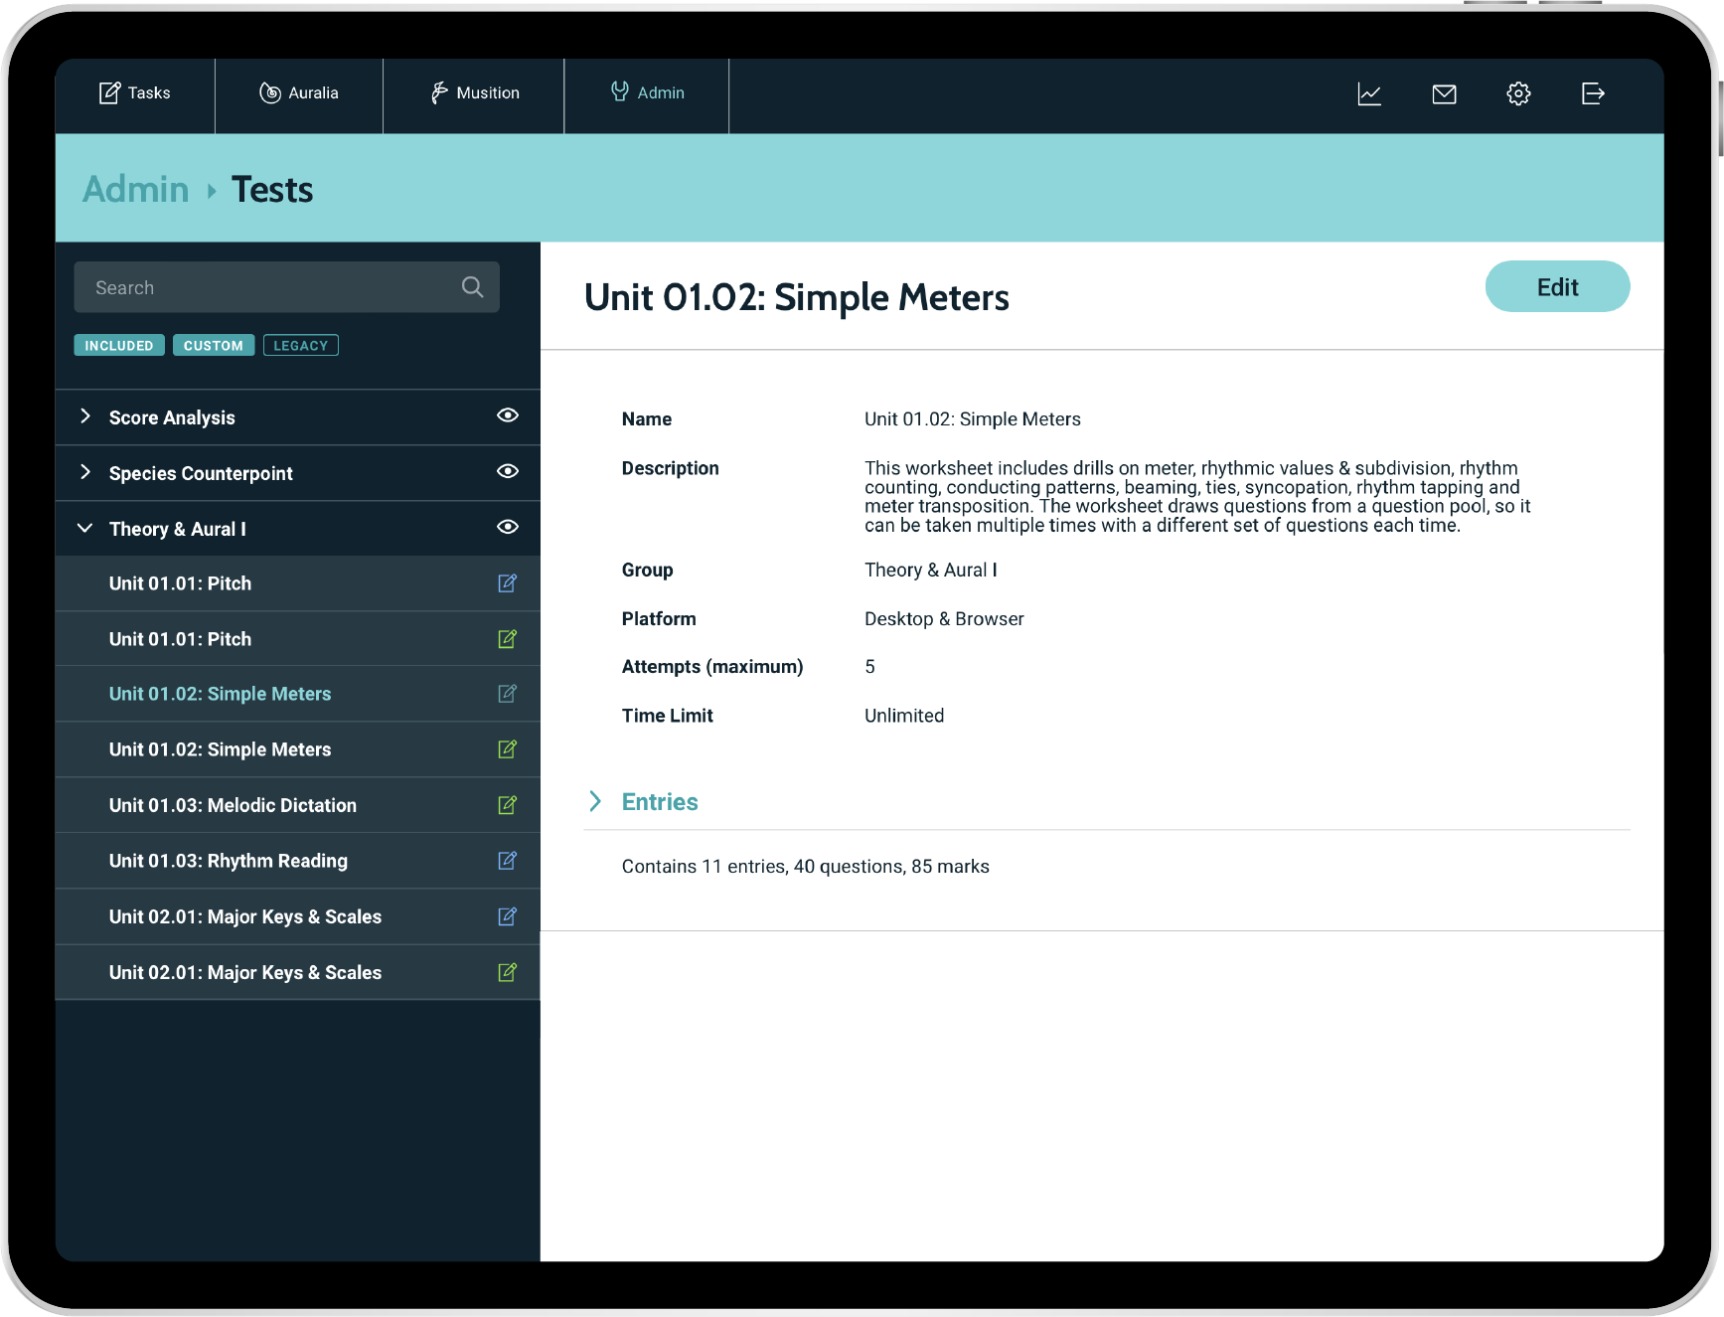Click the Edit button
Viewport: 1724px width, 1317px height.
pyautogui.click(x=1556, y=286)
